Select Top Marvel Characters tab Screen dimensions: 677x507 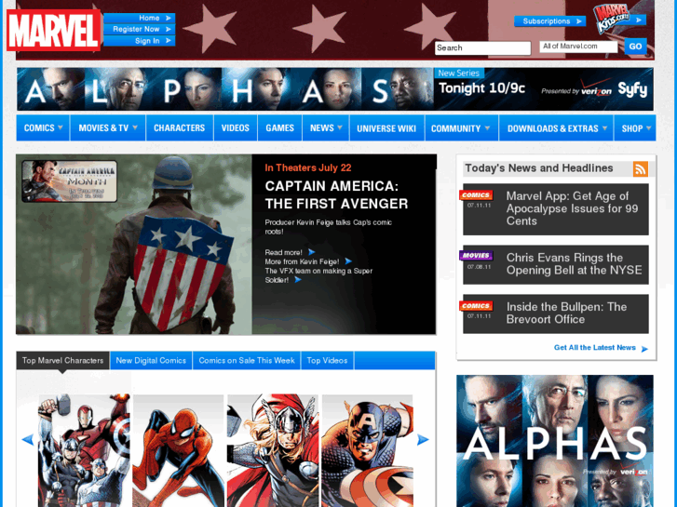63,360
